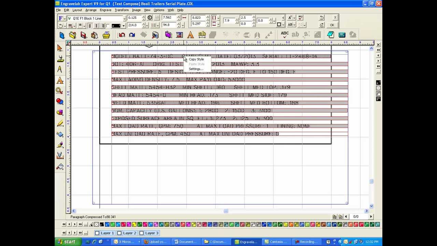Viewport: 437px width, 246px height.
Task: Select the paintbrush tool in left toolbox
Action: click(x=60, y=145)
